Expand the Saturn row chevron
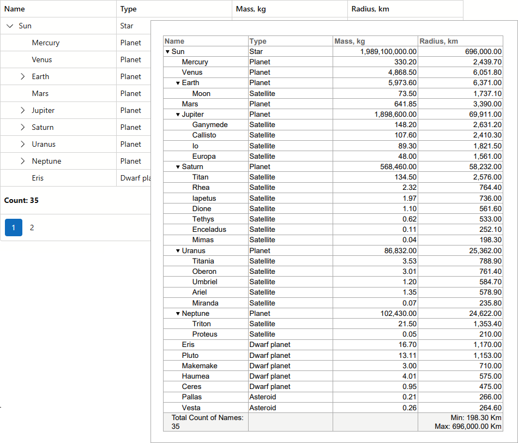Viewport: 518px width, 443px height. click(x=22, y=127)
